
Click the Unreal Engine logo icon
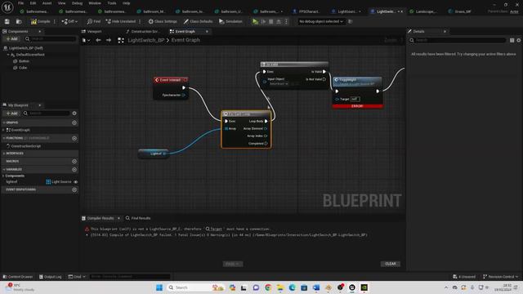pyautogui.click(x=7, y=7)
